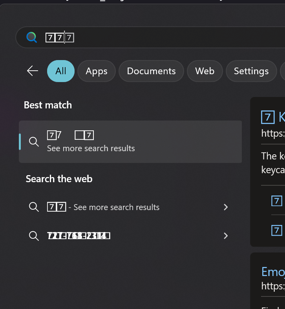Open the "Emo..." link in the preview panel
Screen dimensions: 285x309
coord(273,271)
